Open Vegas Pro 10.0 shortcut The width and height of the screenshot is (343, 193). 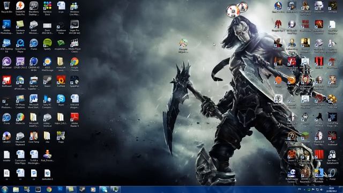point(74,27)
